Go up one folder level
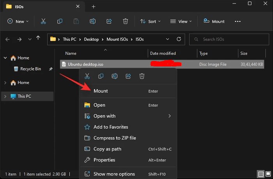273x179 pixels. click(38, 38)
